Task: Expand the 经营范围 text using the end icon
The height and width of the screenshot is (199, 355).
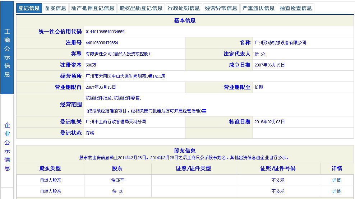Action: click(204, 111)
